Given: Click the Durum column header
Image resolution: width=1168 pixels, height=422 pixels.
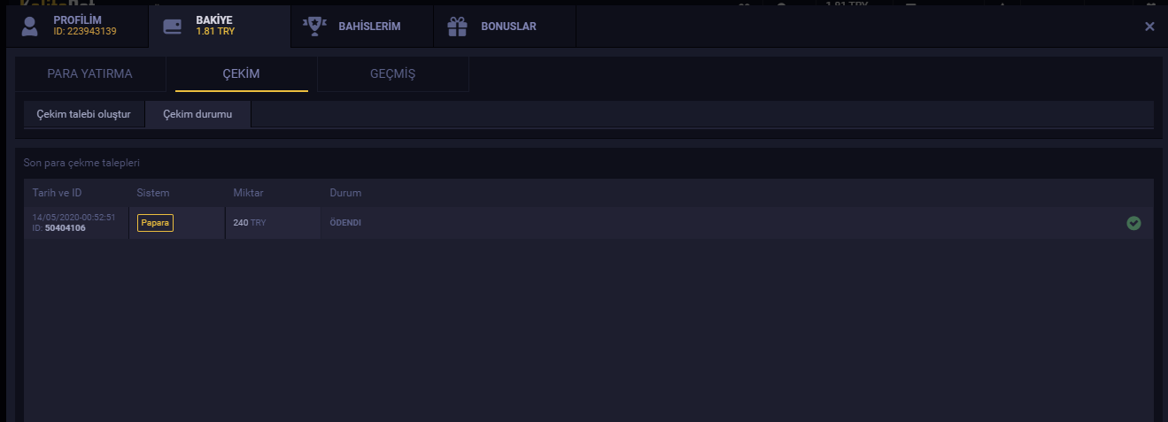Looking at the screenshot, I should click(345, 193).
